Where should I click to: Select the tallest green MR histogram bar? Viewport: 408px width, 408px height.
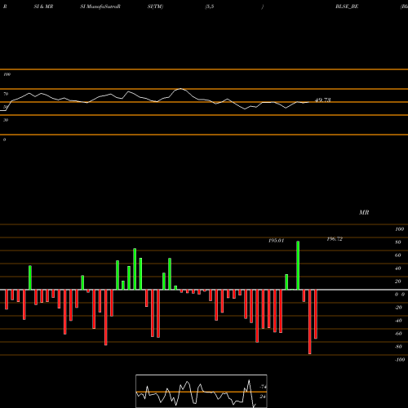298,265
